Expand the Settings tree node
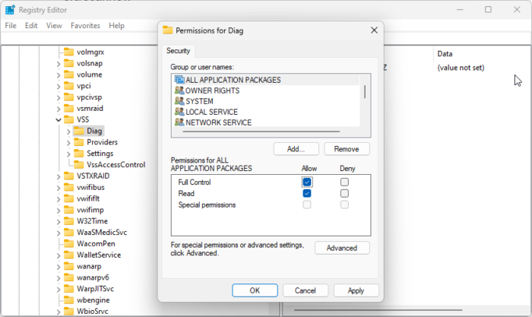Screen dimensions: 532x317 coord(68,154)
